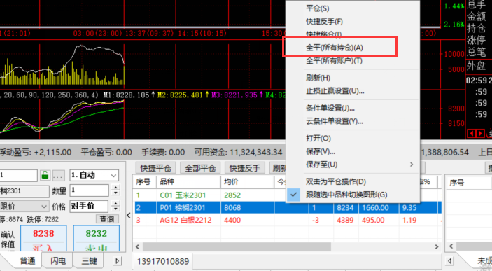492x271 pixels.
Task: Select row P01 棕榈2301
Action: click(x=287, y=207)
